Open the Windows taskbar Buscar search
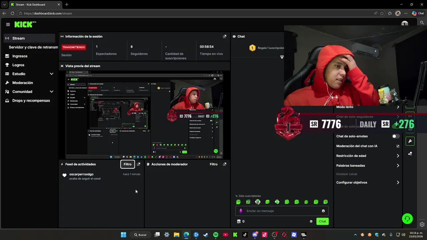427x240 pixels. click(140, 235)
